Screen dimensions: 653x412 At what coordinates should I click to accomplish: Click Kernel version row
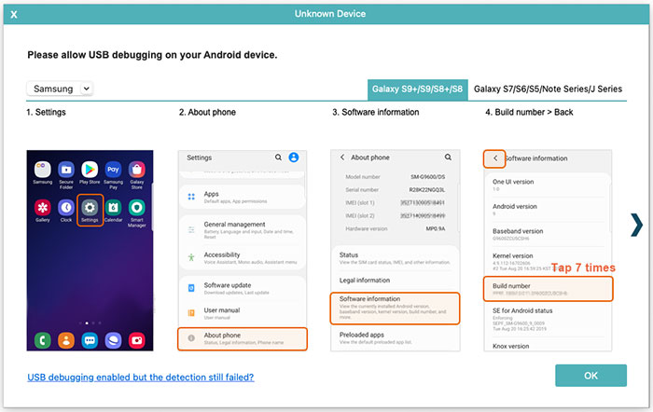coord(548,261)
